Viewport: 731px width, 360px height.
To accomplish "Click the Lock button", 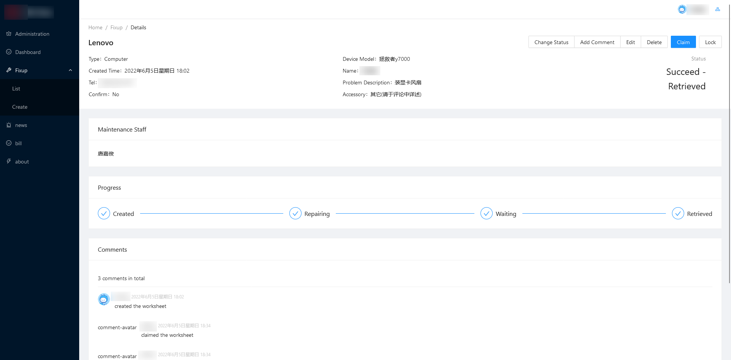I will point(710,42).
